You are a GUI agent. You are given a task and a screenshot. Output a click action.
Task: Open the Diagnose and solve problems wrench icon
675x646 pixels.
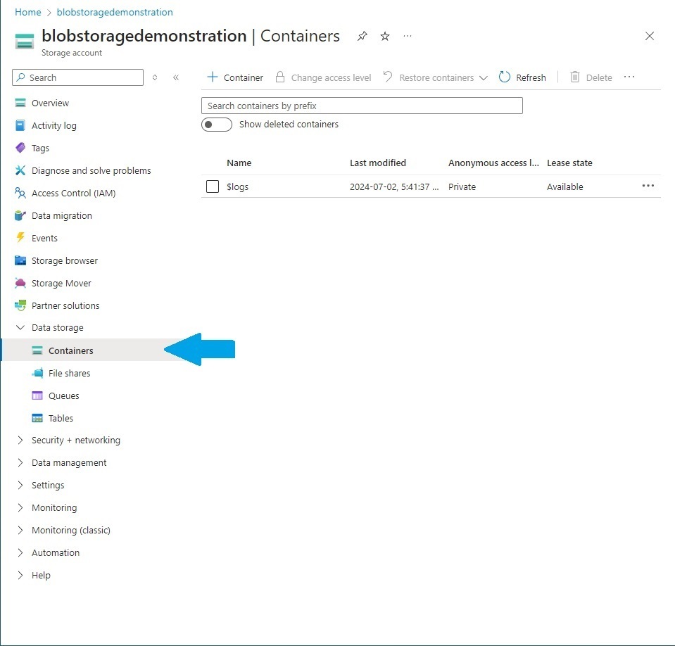pos(20,170)
